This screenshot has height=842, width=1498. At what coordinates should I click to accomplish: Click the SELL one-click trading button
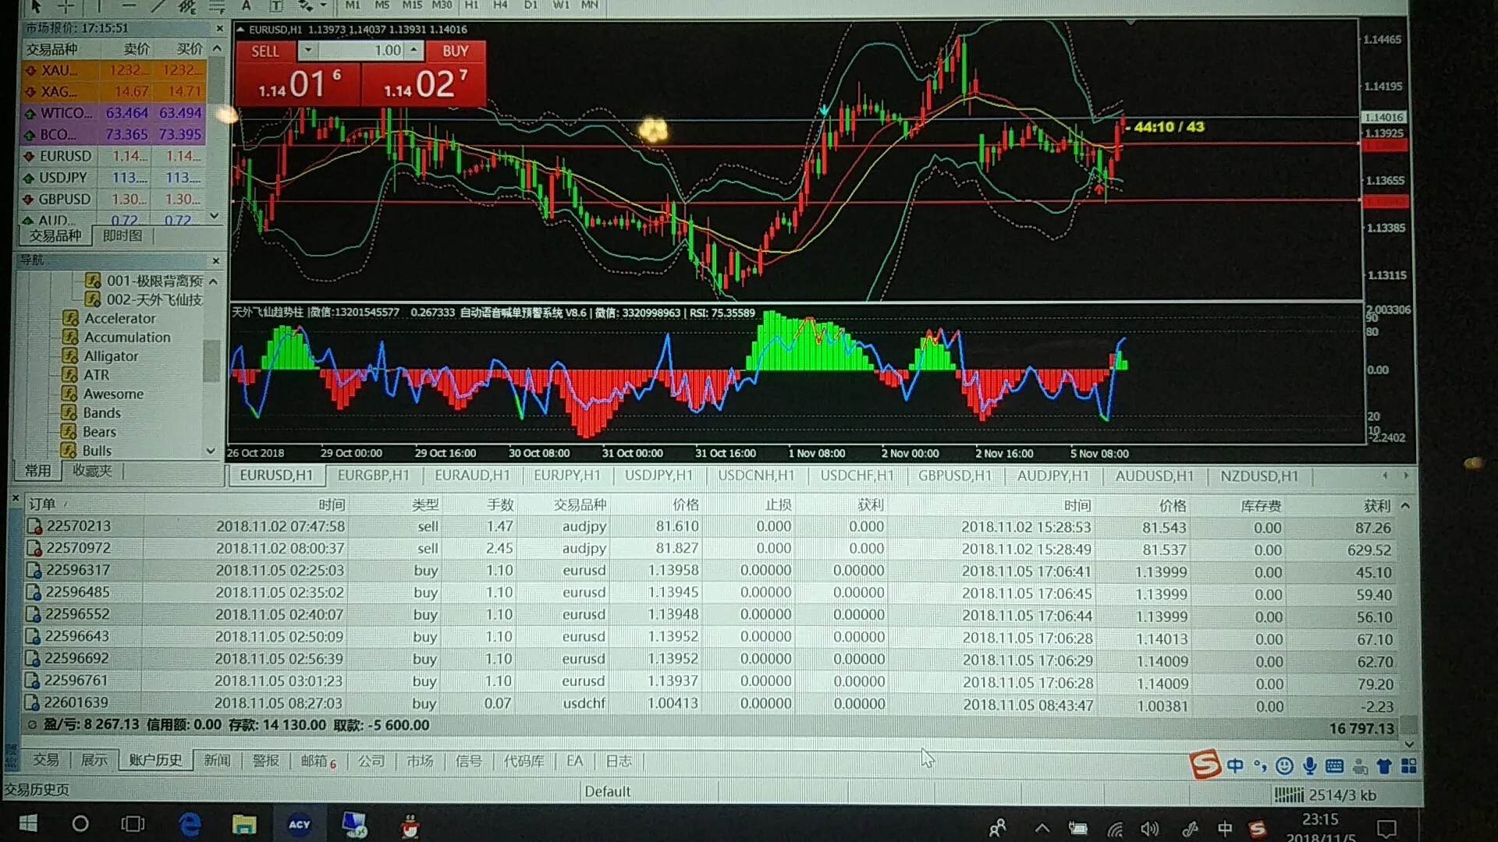pyautogui.click(x=264, y=51)
